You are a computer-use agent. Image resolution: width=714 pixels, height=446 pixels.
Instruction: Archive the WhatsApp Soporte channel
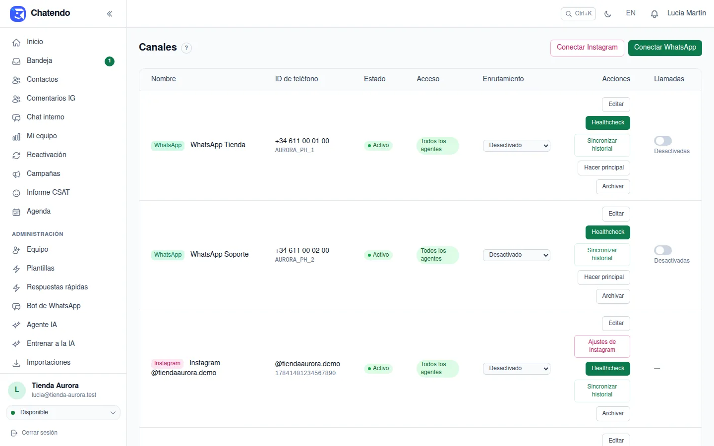tap(613, 296)
